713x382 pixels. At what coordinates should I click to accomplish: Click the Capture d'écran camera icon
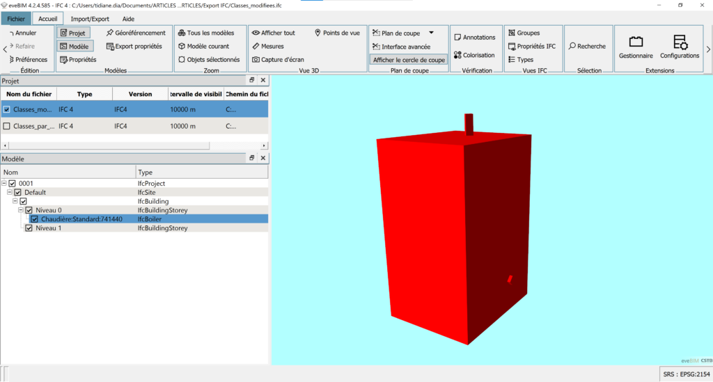coord(256,60)
